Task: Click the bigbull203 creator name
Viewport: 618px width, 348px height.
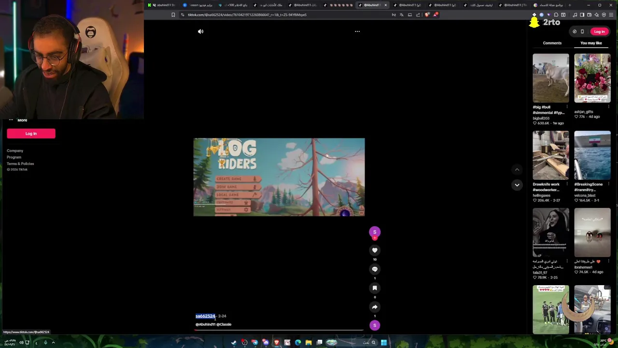Action: pos(541,118)
